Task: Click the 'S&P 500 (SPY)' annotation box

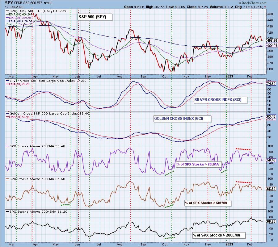Action: point(95,17)
